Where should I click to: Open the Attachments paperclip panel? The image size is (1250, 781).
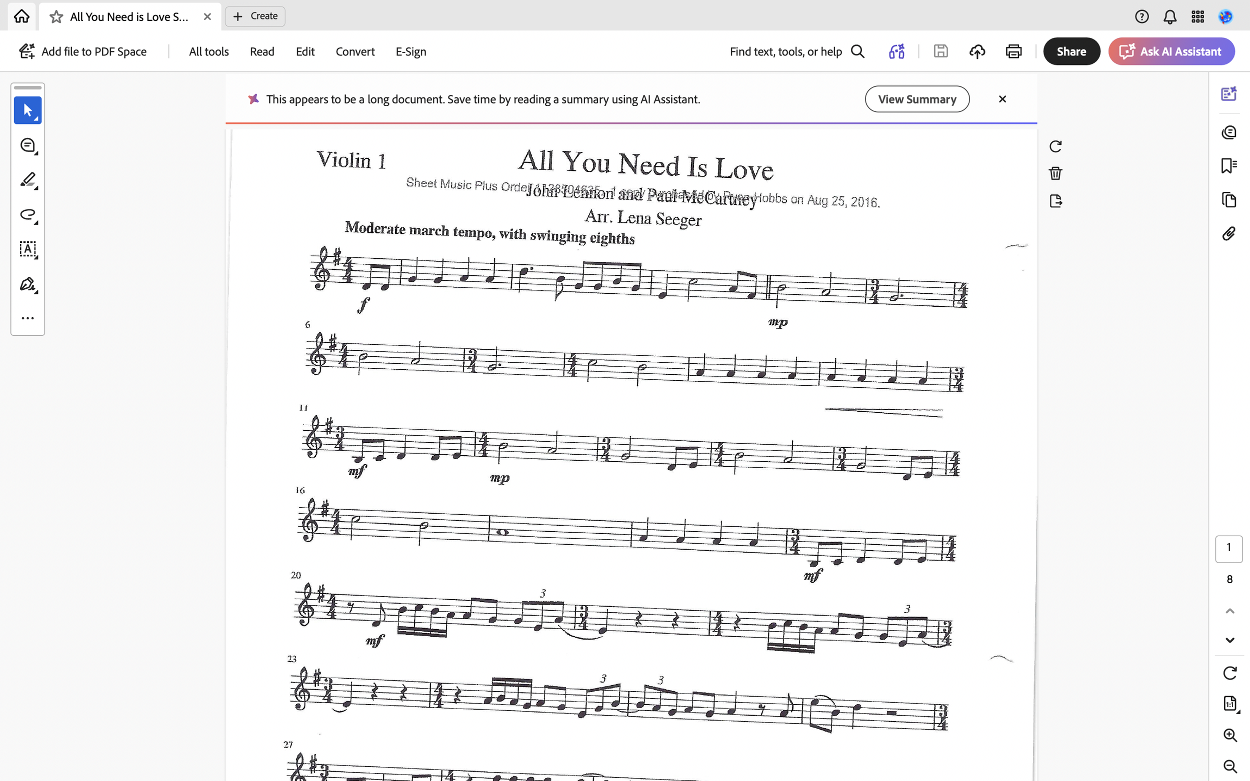(x=1228, y=234)
